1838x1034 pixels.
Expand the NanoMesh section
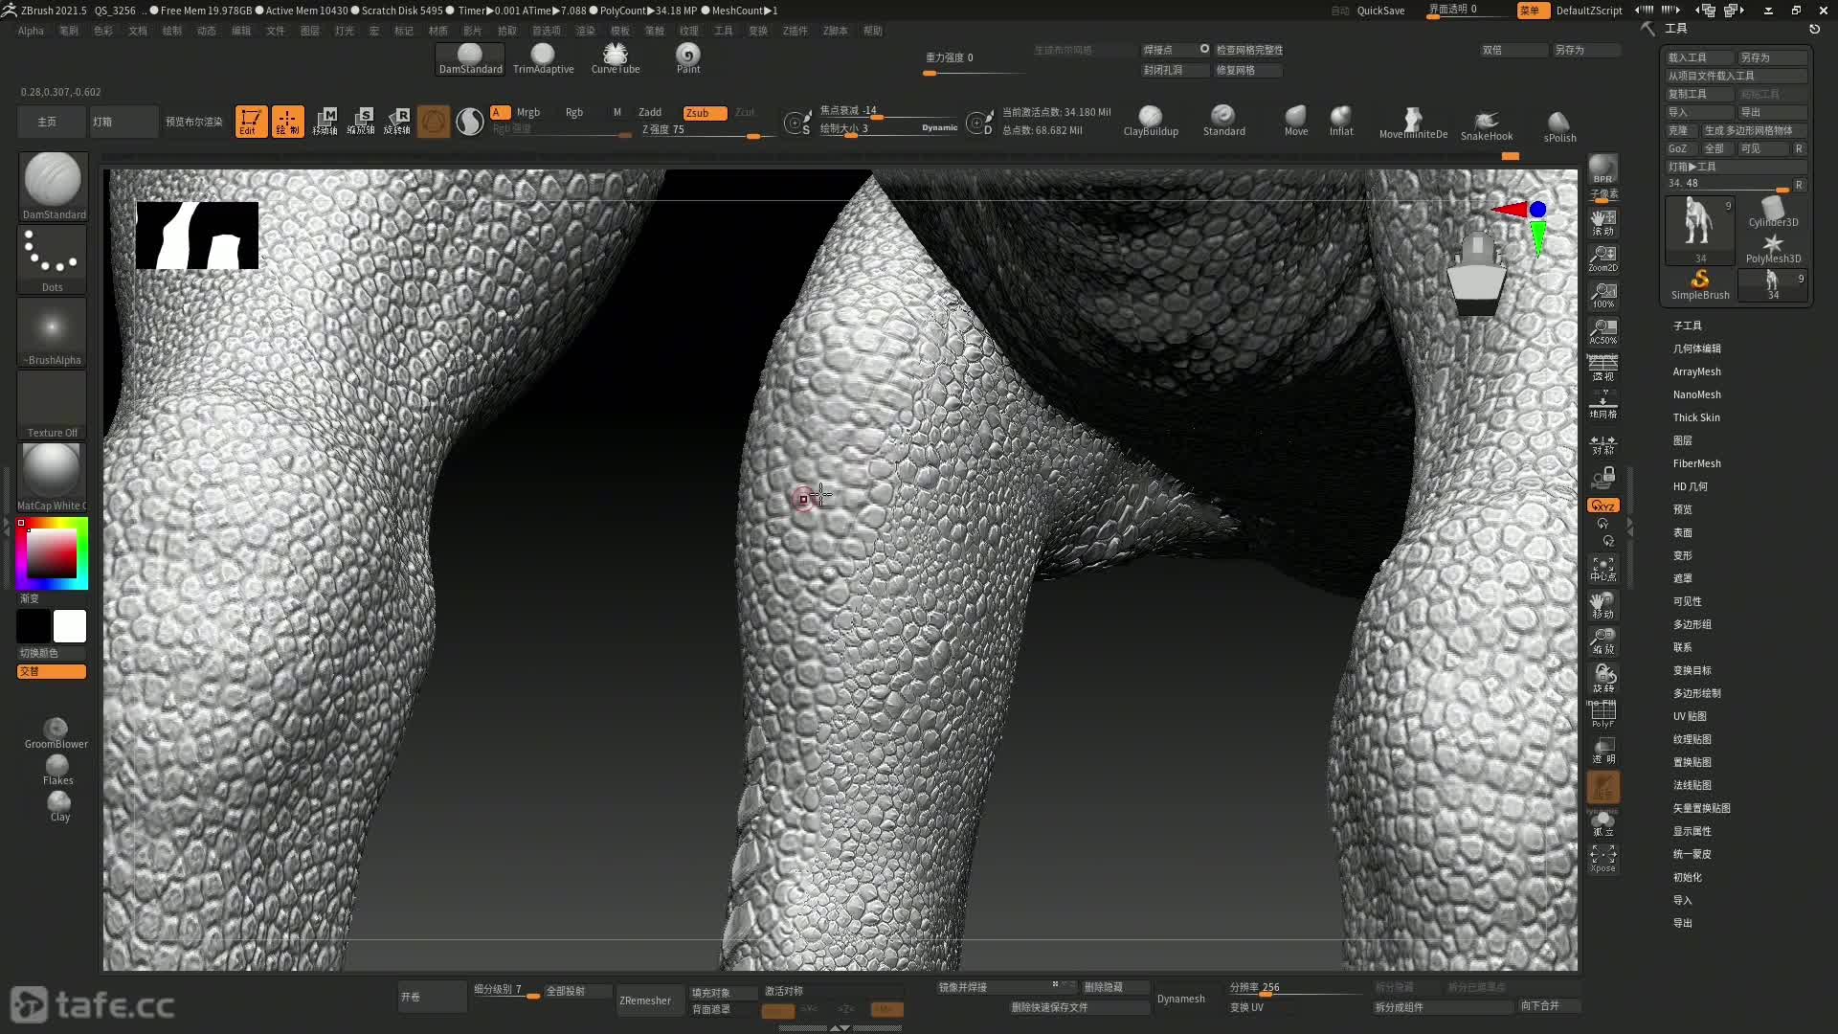(x=1696, y=394)
